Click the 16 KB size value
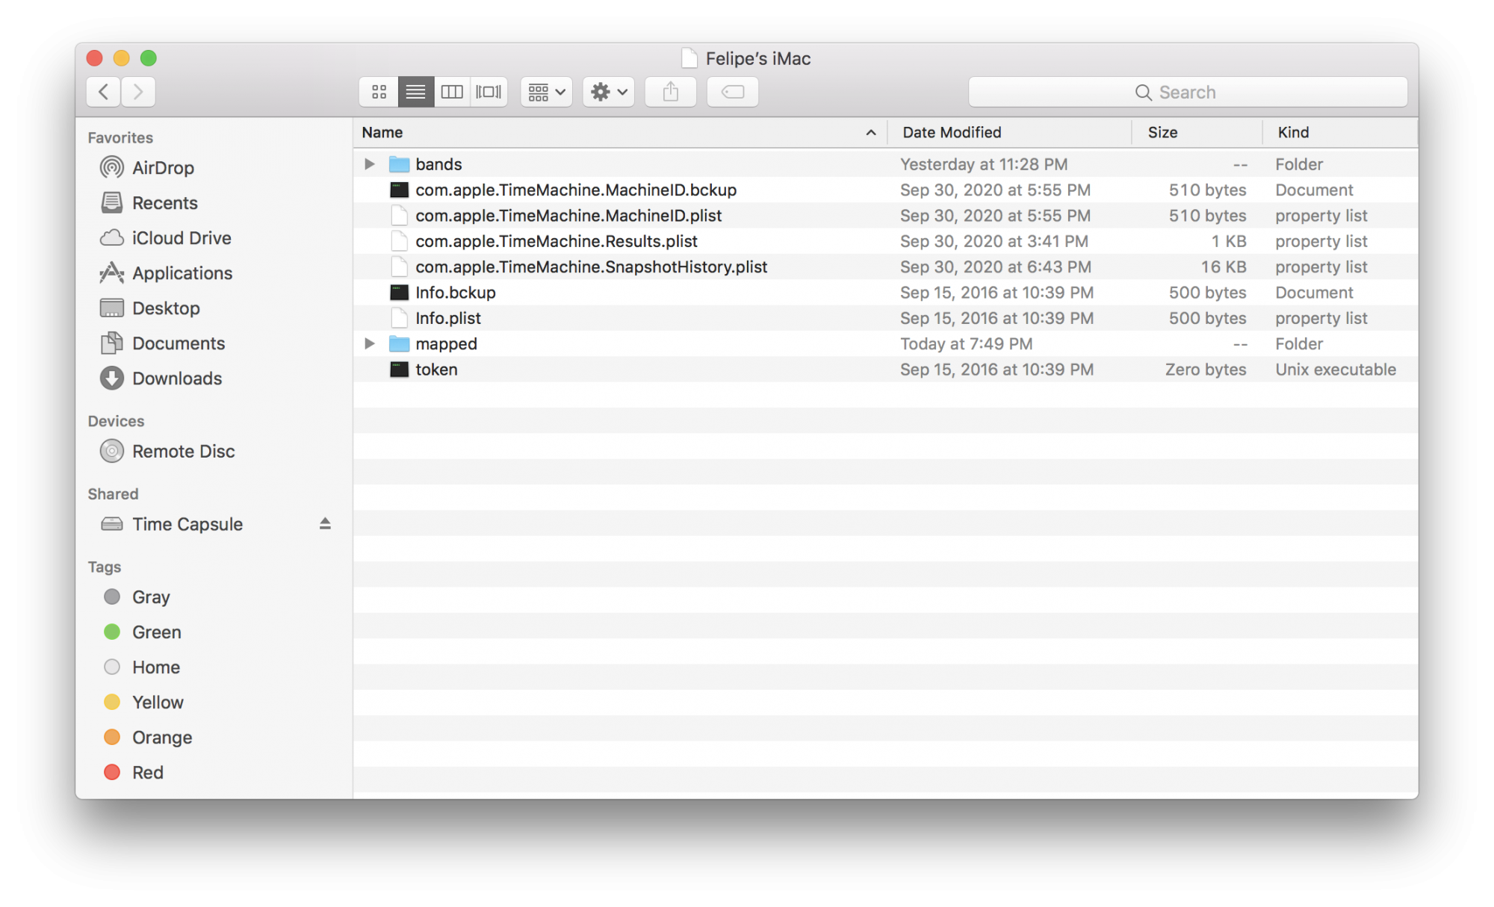Image resolution: width=1494 pixels, height=907 pixels. tap(1223, 267)
